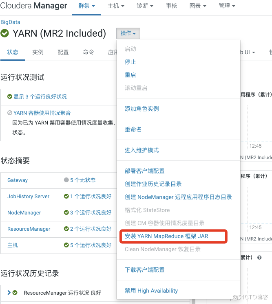Click the gray status dot for Gateway
272x304 pixels.
pyautogui.click(x=66, y=180)
